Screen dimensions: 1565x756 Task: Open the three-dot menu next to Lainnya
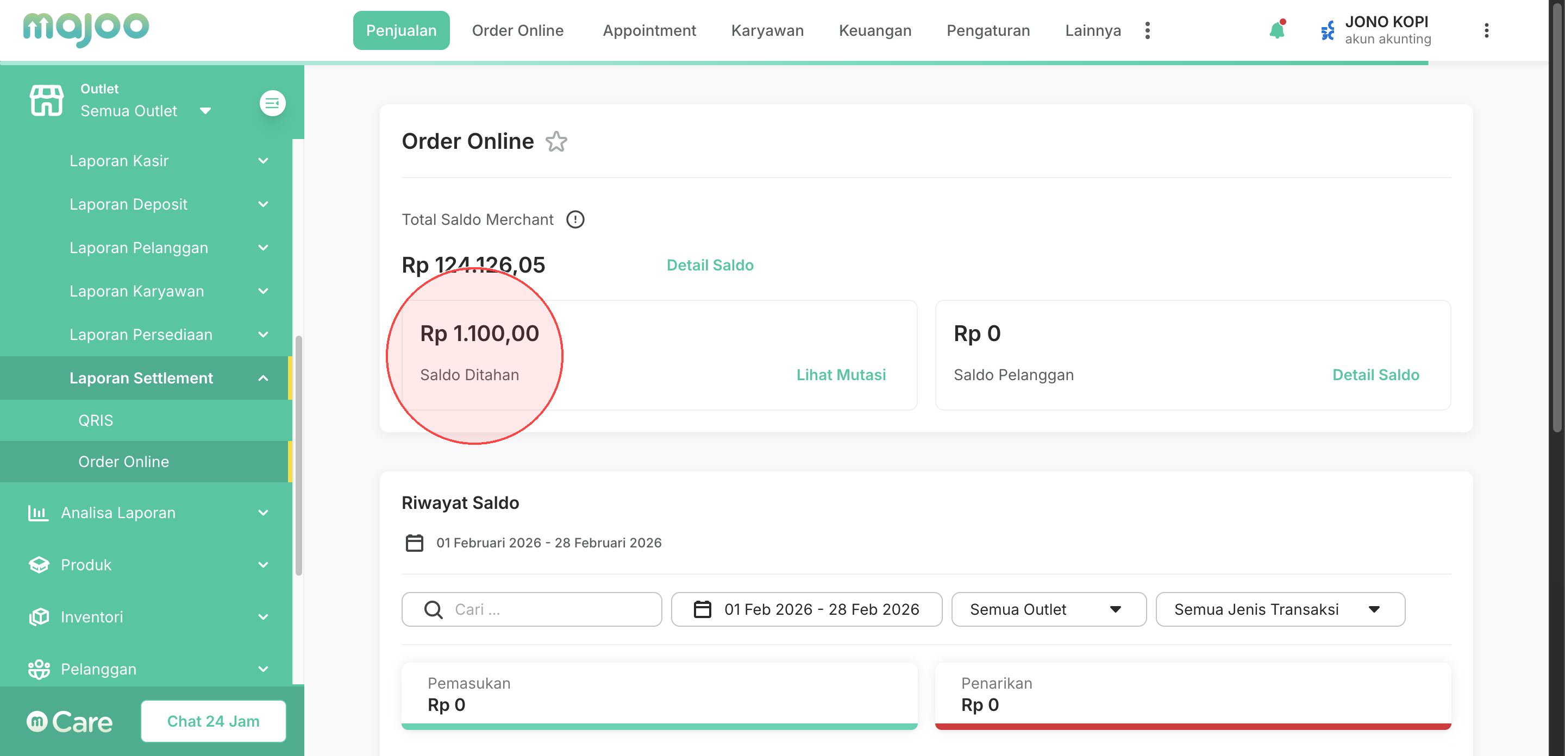1147,30
